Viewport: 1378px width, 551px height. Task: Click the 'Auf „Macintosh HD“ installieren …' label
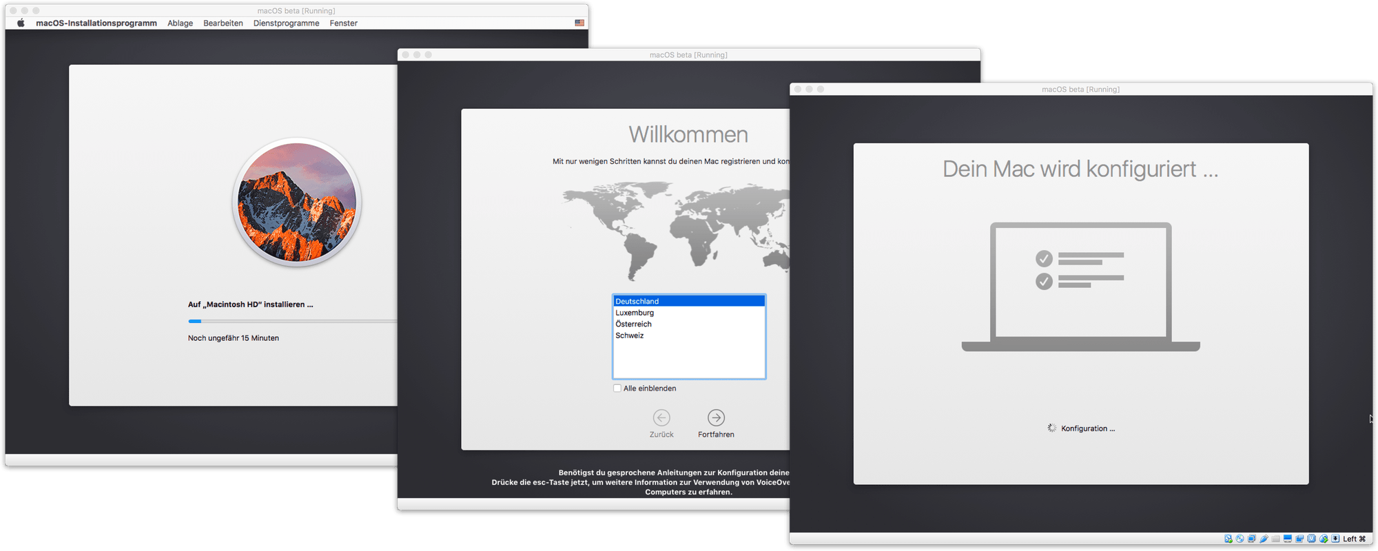[x=250, y=304]
